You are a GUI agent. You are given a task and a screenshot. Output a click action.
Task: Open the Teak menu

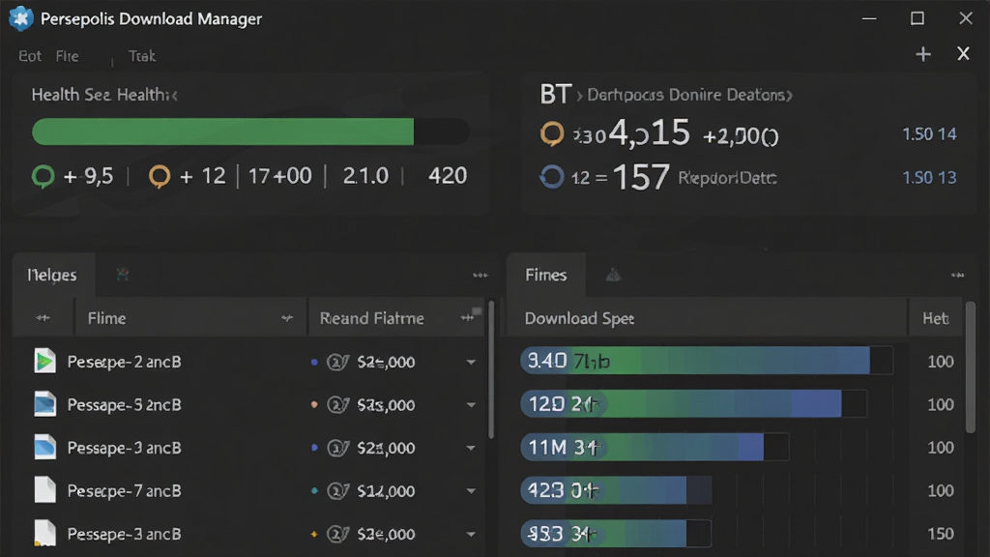pos(141,56)
